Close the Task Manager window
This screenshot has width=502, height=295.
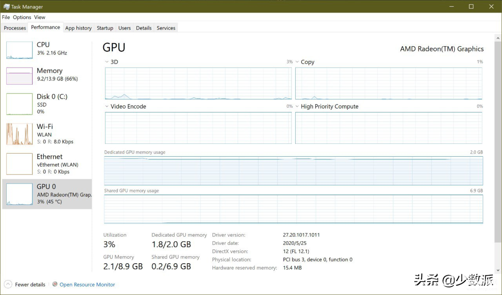[491, 6]
